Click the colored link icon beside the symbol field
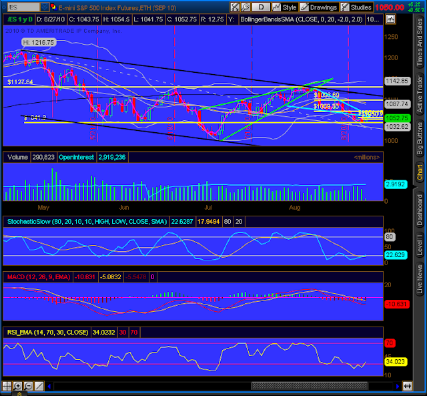The width and height of the screenshot is (427, 396). click(53, 7)
